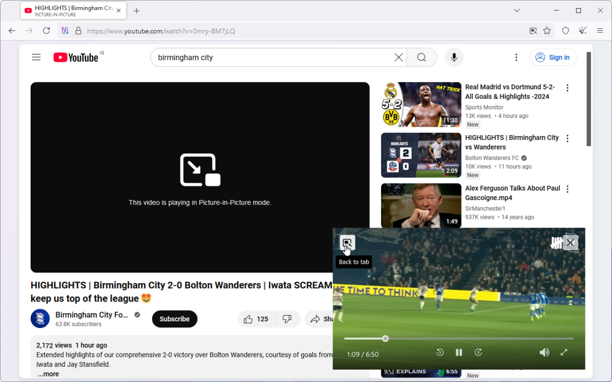Click the YouTube search magnifier icon
The height and width of the screenshot is (382, 612).
coord(421,57)
